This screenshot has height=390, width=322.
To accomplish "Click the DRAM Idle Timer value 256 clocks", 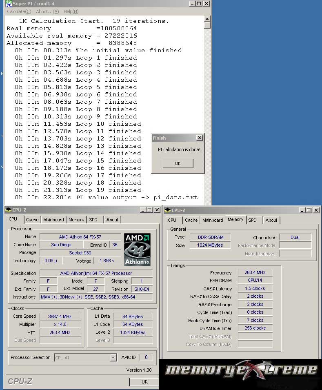I will (255, 328).
